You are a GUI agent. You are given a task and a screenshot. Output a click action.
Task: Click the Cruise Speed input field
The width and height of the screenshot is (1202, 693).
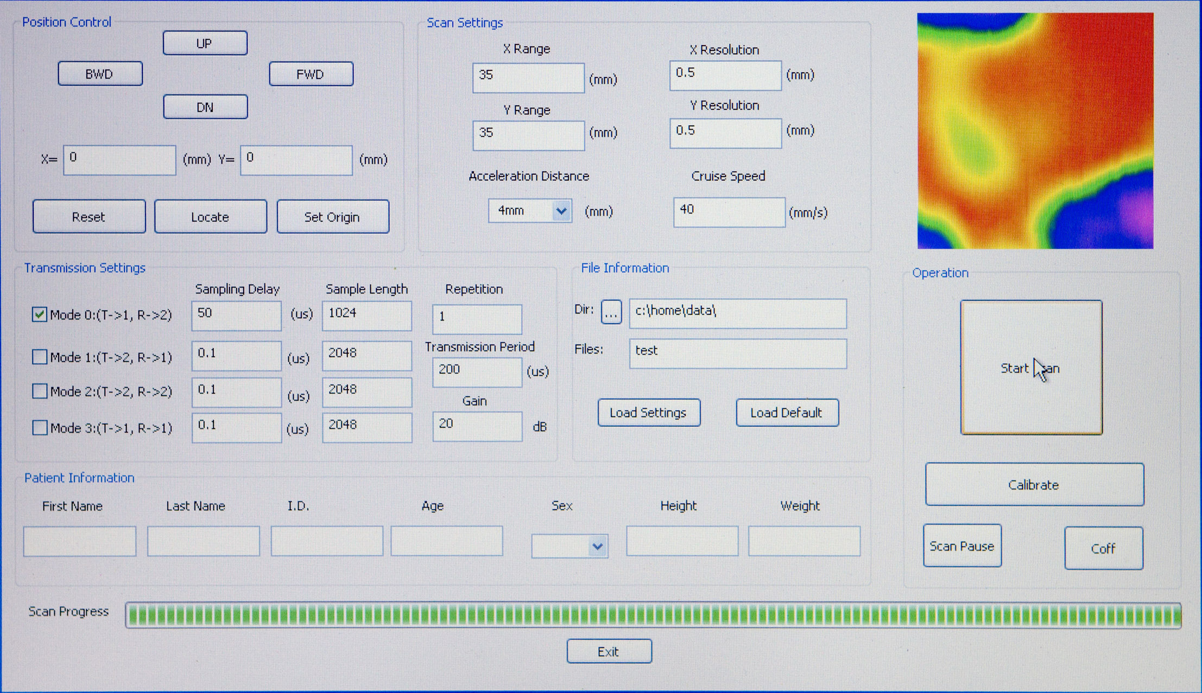729,211
